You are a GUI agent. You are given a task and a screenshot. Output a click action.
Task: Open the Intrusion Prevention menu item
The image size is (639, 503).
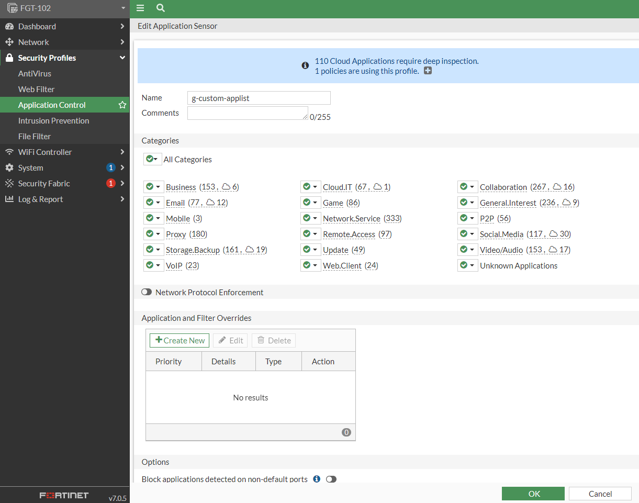[x=53, y=121]
